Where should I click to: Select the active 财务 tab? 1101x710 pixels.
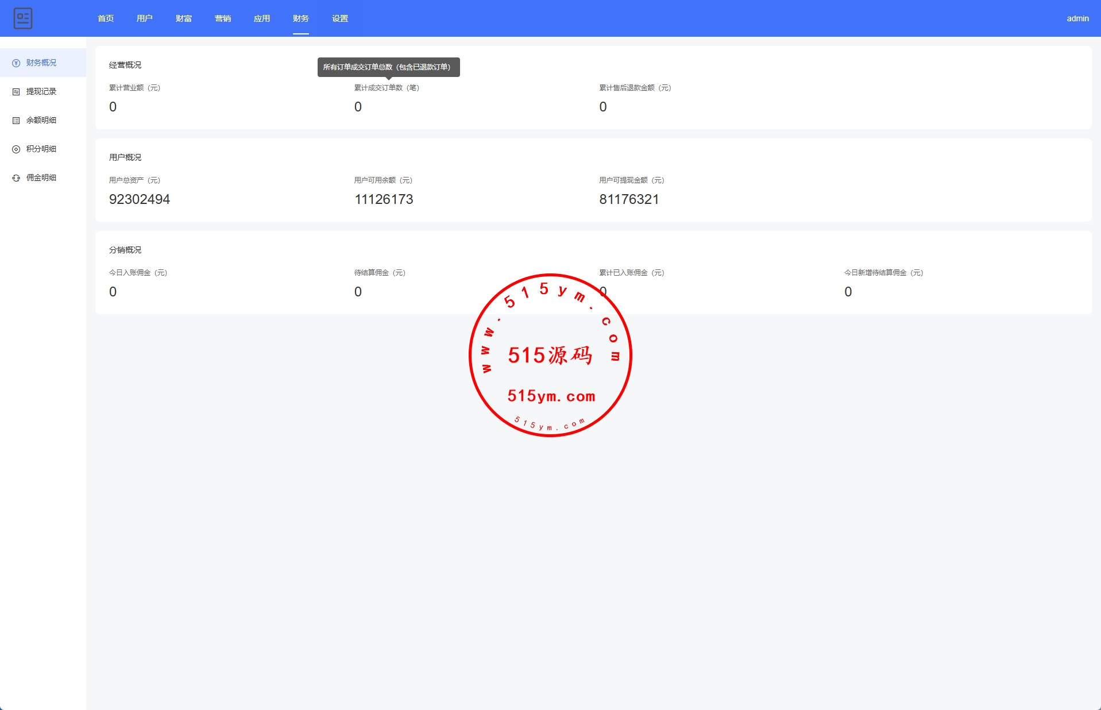coord(301,18)
